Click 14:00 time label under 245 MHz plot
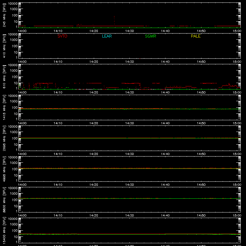The height and width of the screenshot is (246, 246). (22, 31)
